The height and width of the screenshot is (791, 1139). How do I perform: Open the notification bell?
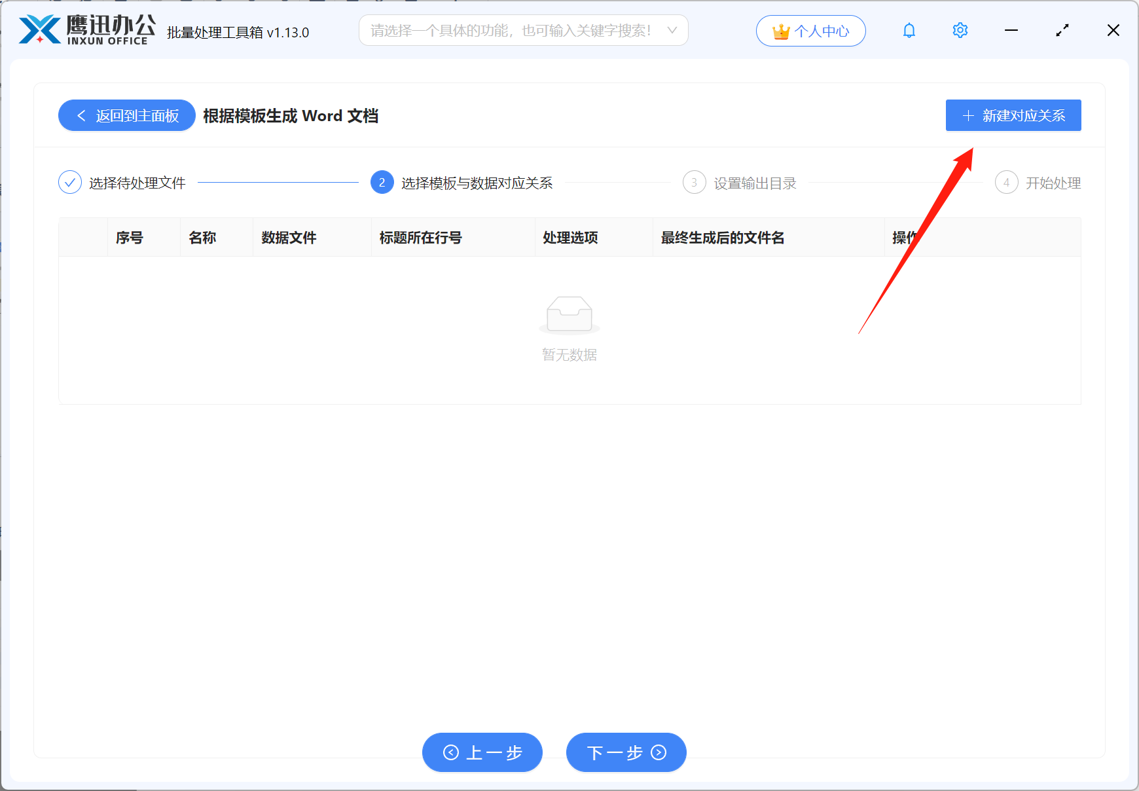[x=909, y=30]
